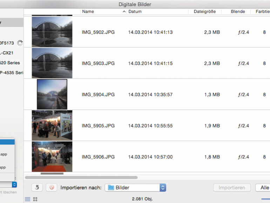Sort by Dateigröße column header
The width and height of the screenshot is (270, 203).
click(x=205, y=12)
